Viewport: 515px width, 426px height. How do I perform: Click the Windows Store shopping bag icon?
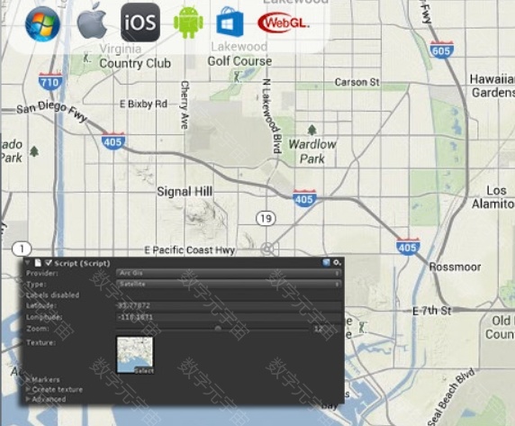pos(230,22)
